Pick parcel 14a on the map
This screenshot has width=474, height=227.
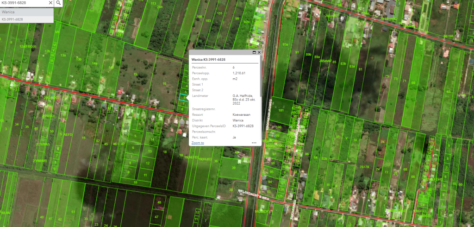(x=94, y=63)
